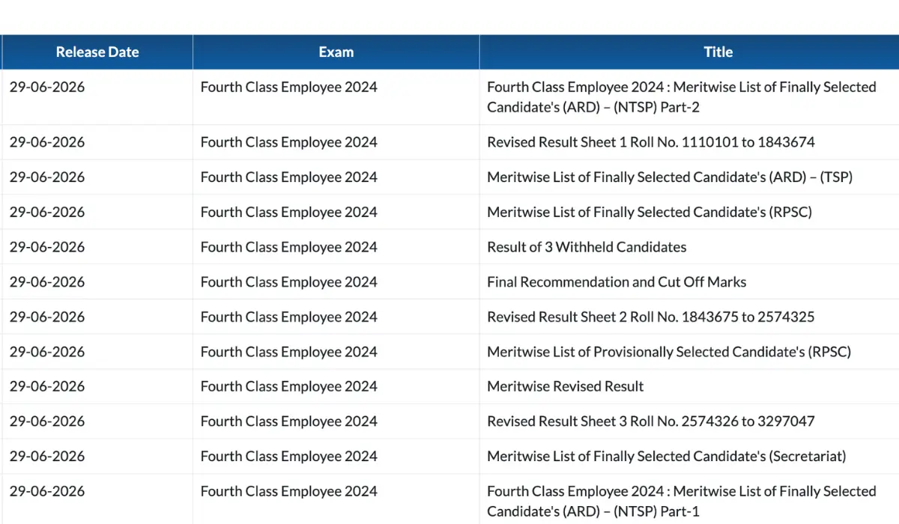Open Meritwise List of Finally Selected (ARD) – (NTSP) Part-2

click(x=681, y=97)
